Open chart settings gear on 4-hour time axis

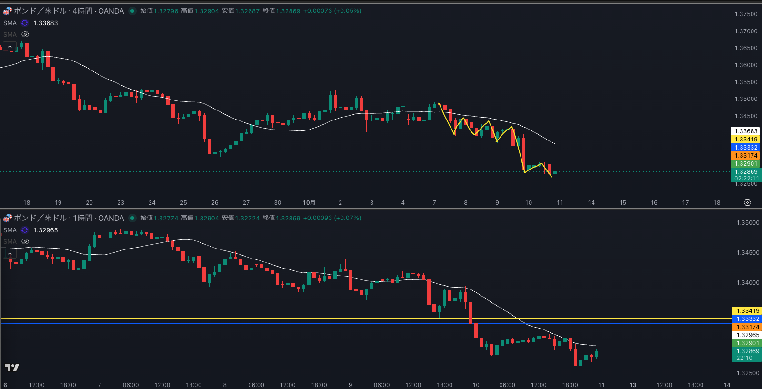[747, 203]
